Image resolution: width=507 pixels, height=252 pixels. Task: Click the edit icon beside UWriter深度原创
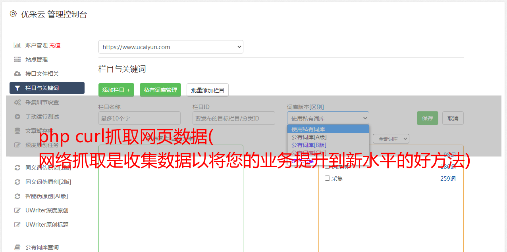point(17,210)
